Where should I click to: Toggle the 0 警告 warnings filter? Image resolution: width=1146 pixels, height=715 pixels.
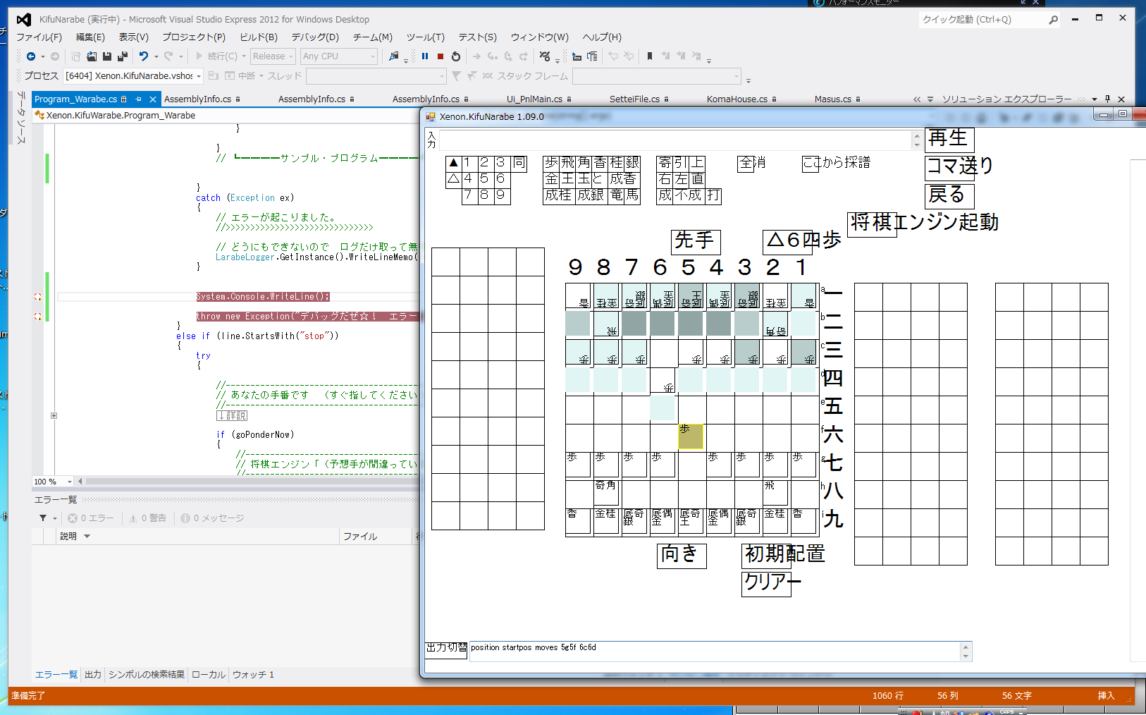coord(148,518)
